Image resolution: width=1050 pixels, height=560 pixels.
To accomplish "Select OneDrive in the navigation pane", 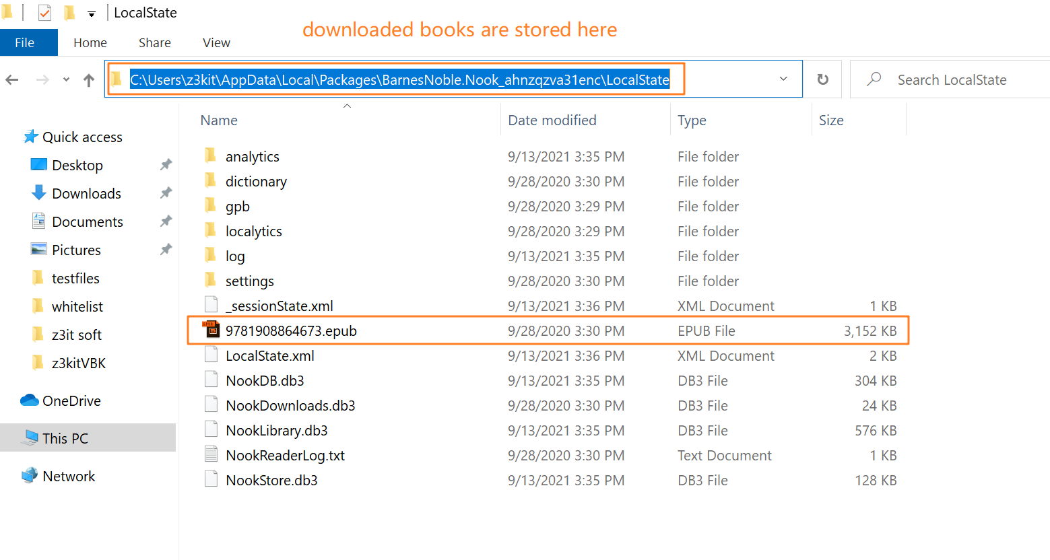I will [x=71, y=401].
